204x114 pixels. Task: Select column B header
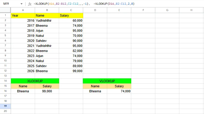tap(47, 10)
